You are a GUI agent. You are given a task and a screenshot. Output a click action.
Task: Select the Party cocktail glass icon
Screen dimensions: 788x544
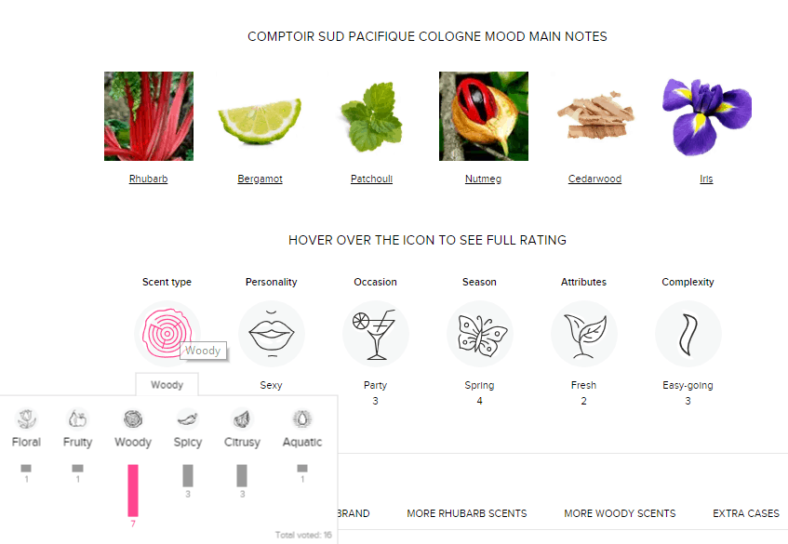pos(376,334)
